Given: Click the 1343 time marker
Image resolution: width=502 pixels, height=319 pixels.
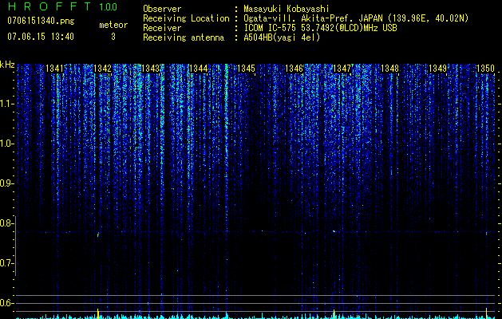Looking at the screenshot, I should coord(151,69).
